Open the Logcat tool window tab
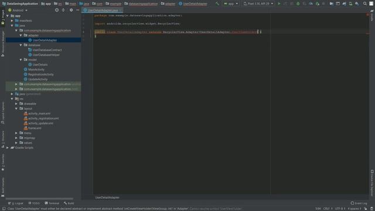The width and height of the screenshot is (375, 211). (x=16, y=203)
